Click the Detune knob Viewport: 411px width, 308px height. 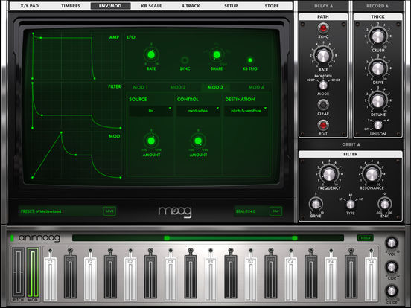pos(377,101)
